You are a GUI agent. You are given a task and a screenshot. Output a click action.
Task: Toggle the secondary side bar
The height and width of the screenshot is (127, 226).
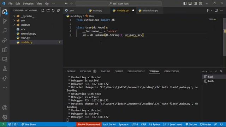[195, 4]
